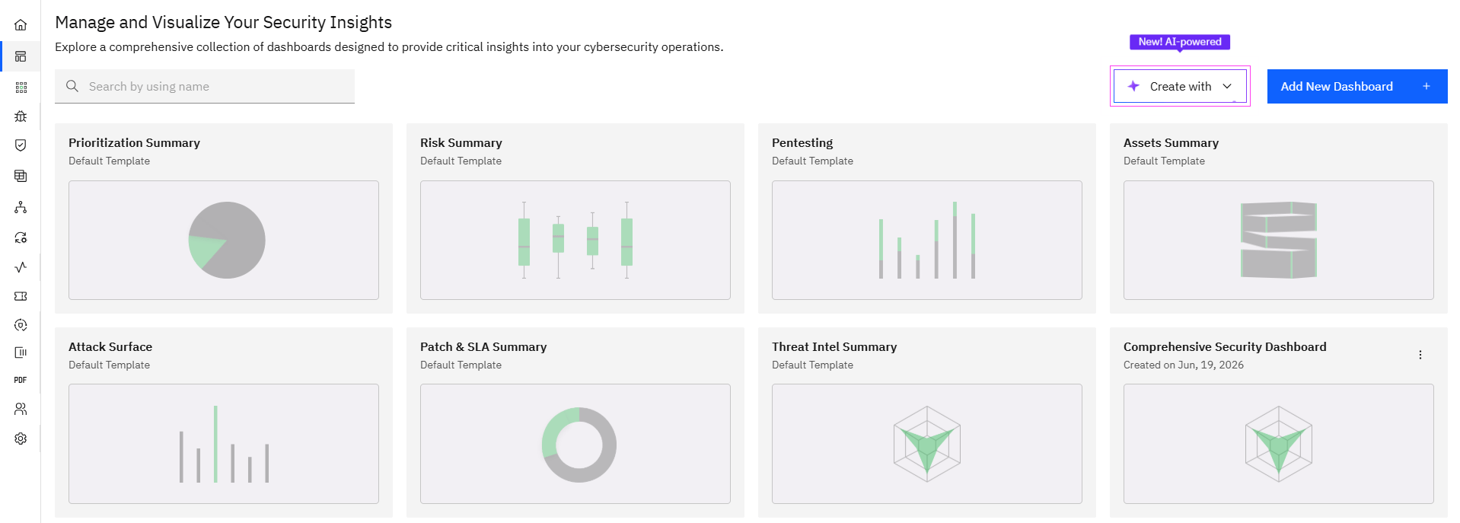This screenshot has height=523, width=1460.
Task: Open the ticket icon in sidebar
Action: (21, 296)
